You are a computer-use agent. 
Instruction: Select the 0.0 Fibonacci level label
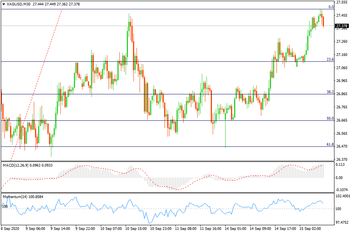(331, 7)
